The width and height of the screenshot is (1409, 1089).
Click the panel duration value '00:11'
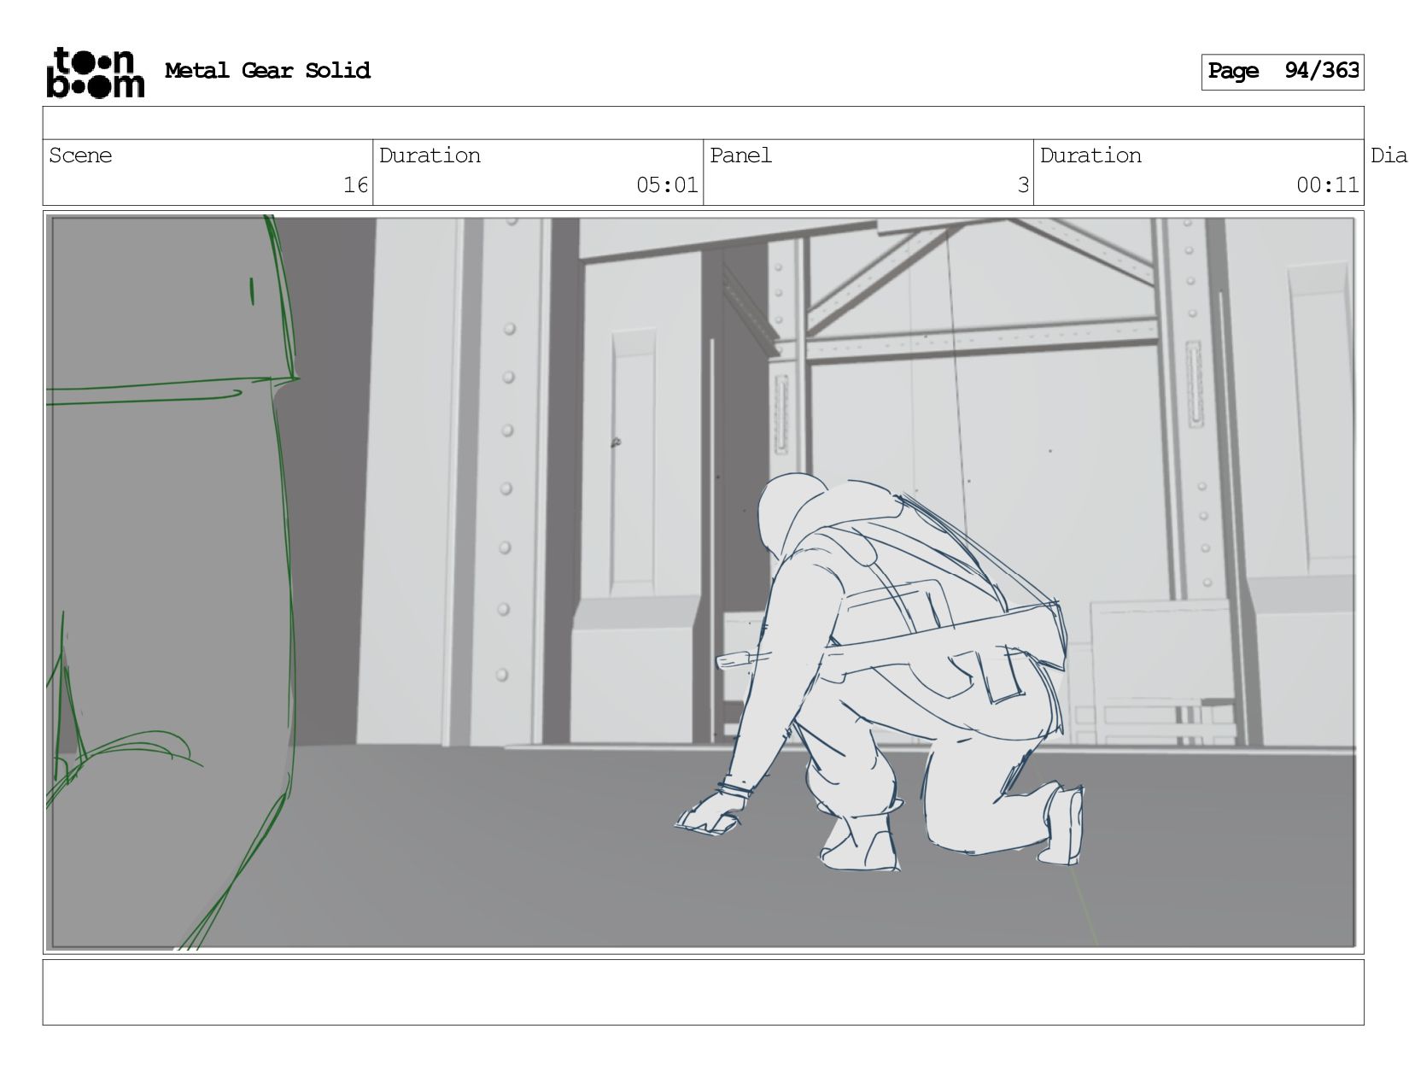coord(1327,185)
